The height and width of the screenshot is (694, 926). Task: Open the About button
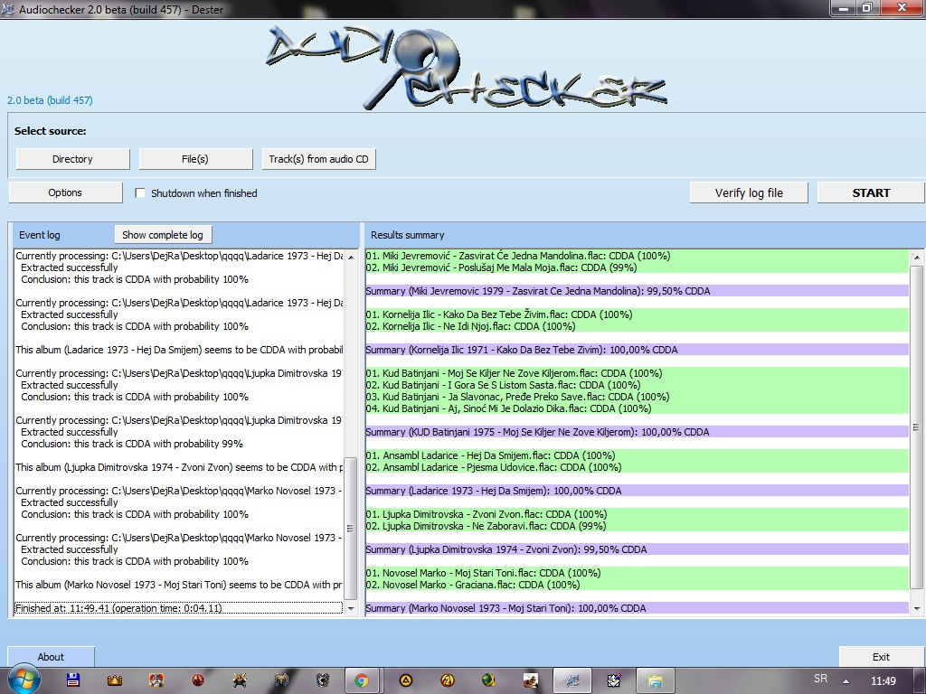[51, 657]
